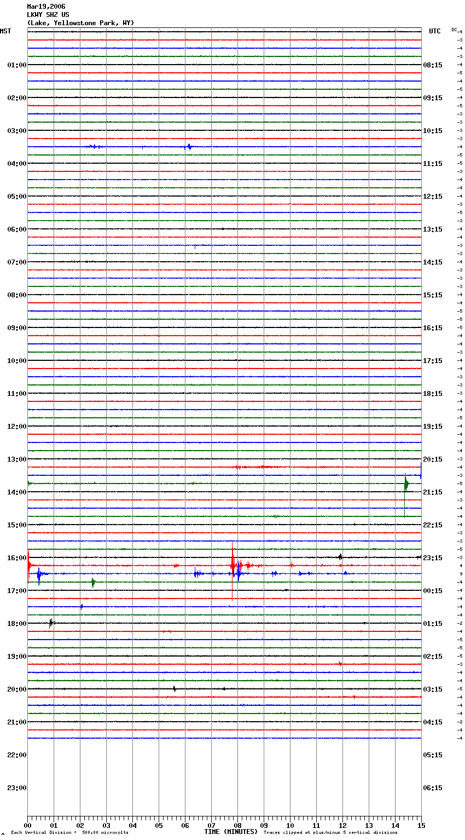Click the 06:15 UTC time label

click(433, 788)
